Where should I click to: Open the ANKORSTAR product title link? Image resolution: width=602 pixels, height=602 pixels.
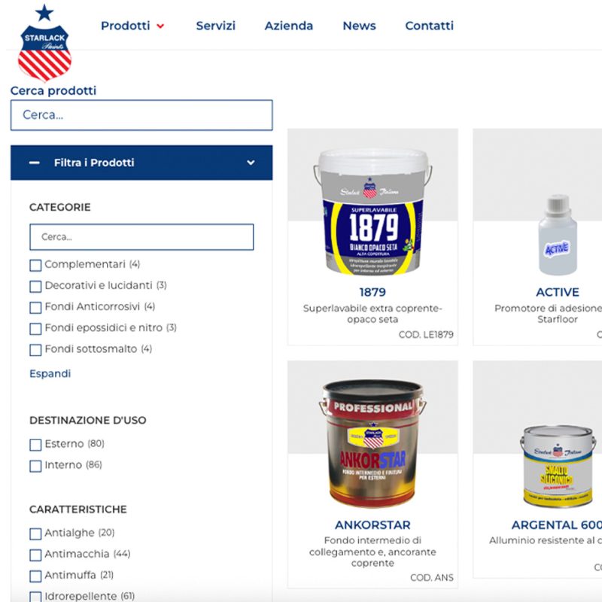pos(372,524)
